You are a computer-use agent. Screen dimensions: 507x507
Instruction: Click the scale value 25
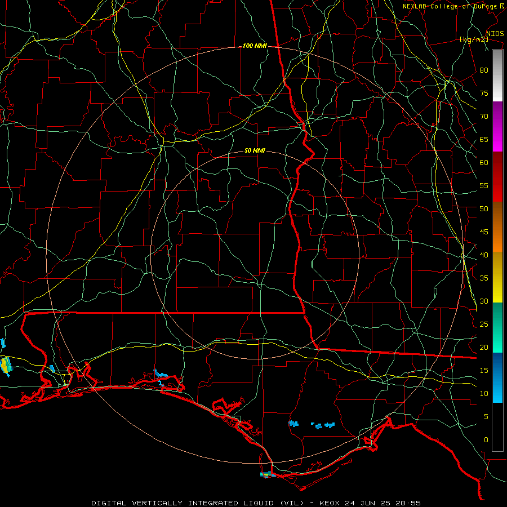pyautogui.click(x=484, y=324)
